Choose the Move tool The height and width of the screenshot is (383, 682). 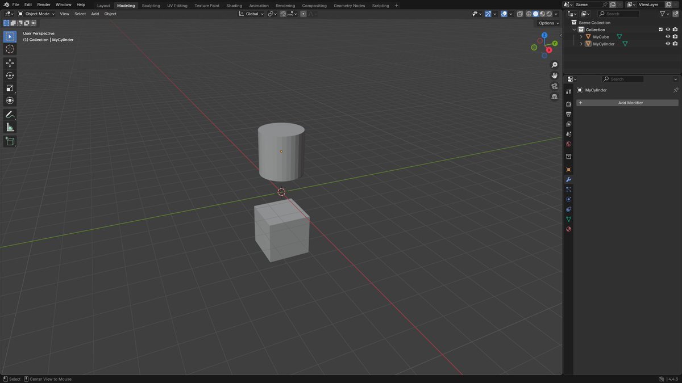point(10,63)
